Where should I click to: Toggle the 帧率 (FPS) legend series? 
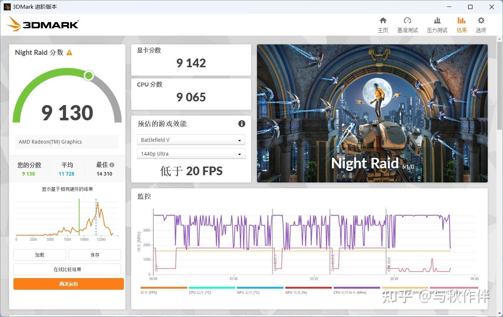coord(164,290)
